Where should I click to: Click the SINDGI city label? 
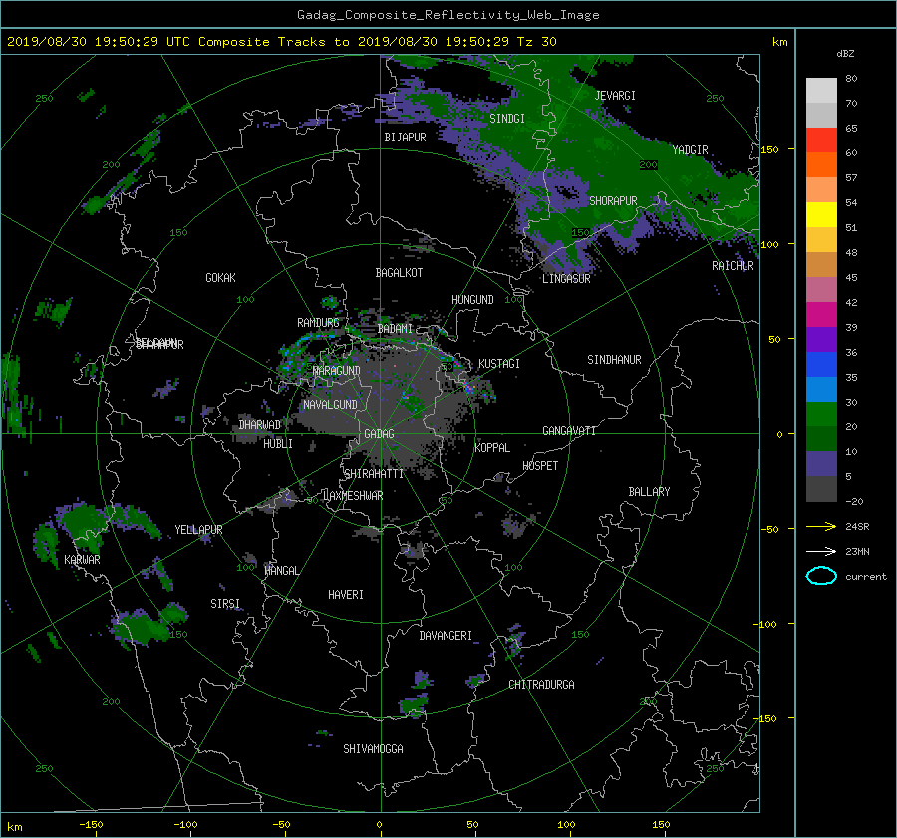tap(507, 119)
